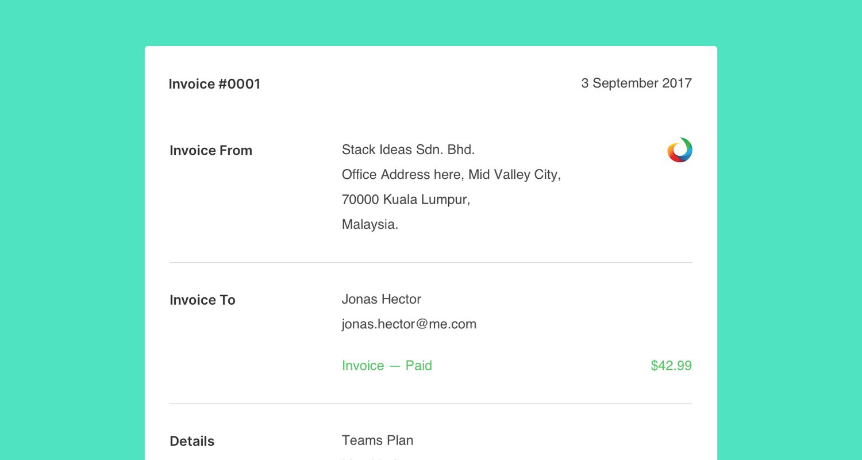Viewport: 862px width, 460px height.
Task: Click the Invoice #0001 heading
Action: coord(214,84)
